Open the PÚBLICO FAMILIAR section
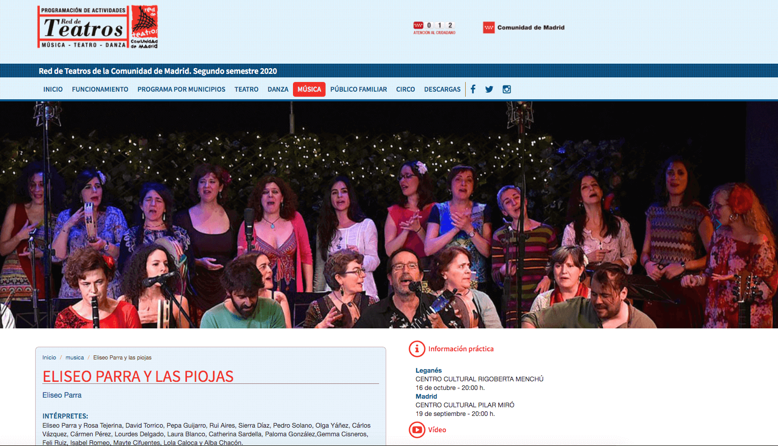The height and width of the screenshot is (446, 778). (x=359, y=89)
